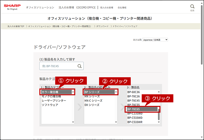Select ソフトウェア in product category list
The width and height of the screenshot is (204, 140).
[x=56, y=105]
